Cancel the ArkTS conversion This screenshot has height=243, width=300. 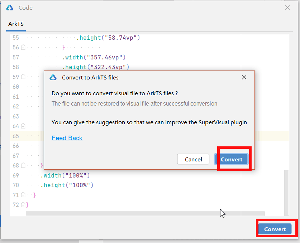193,159
